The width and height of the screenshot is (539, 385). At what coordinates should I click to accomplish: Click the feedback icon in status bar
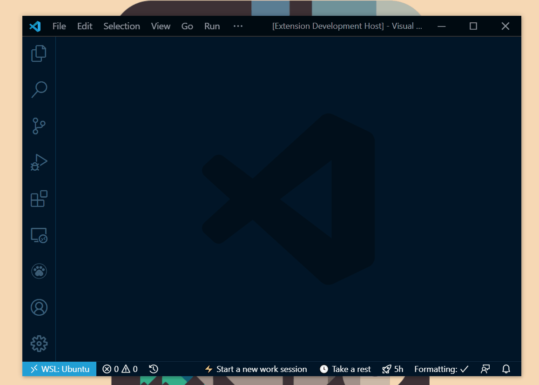tap(485, 369)
